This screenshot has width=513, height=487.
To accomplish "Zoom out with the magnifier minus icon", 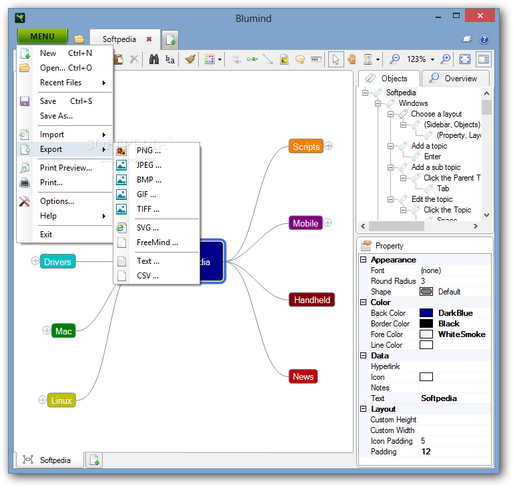I will (394, 59).
